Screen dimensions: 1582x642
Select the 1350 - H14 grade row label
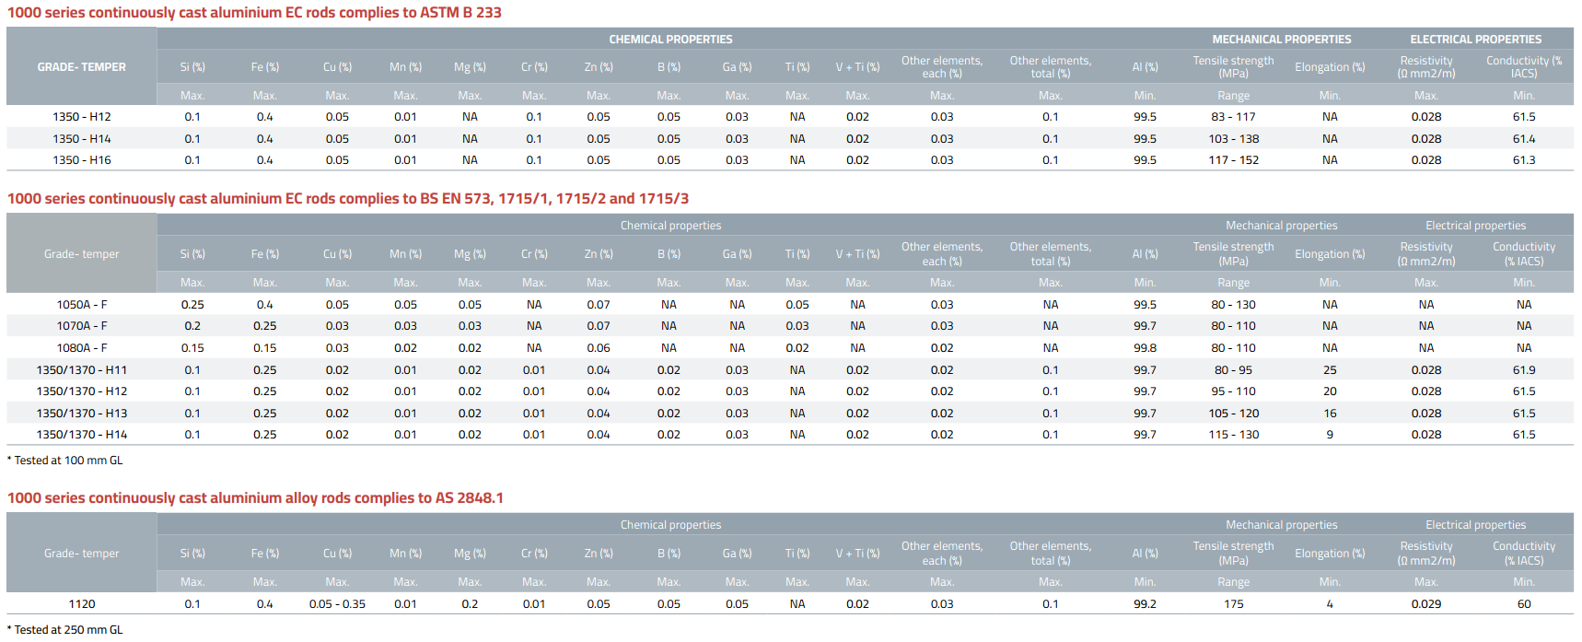pyautogui.click(x=82, y=139)
